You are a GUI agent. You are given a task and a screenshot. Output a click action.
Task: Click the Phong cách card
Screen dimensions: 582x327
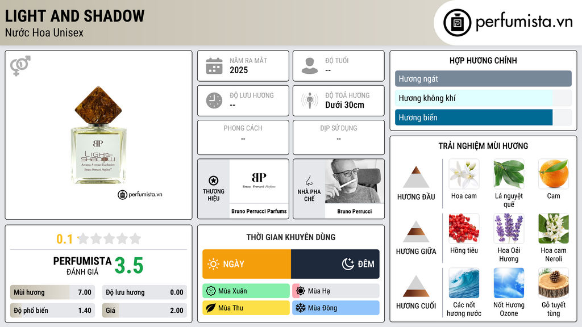tap(243, 137)
